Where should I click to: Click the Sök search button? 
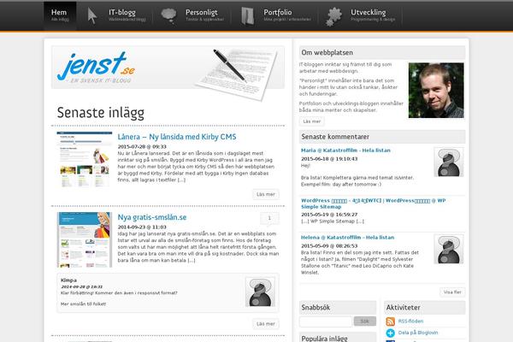point(365,321)
